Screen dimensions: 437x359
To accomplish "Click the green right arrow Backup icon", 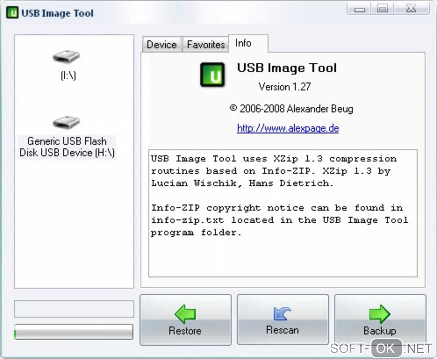I will coord(380,314).
